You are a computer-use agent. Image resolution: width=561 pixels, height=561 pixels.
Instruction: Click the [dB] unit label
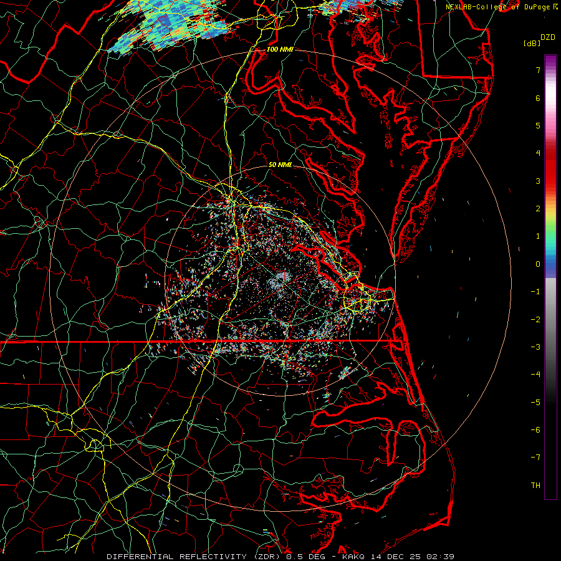pos(532,43)
